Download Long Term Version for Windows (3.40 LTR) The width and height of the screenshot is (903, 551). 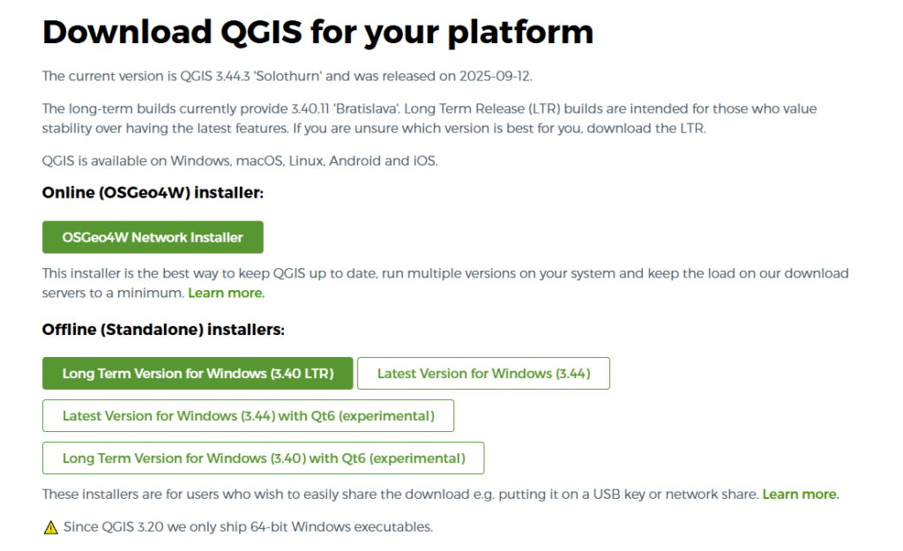click(x=198, y=374)
